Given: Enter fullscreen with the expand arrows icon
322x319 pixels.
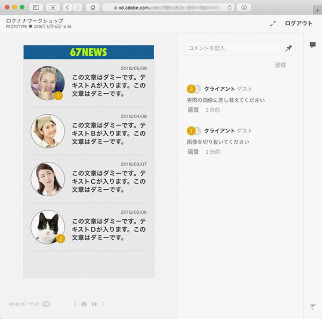Looking at the screenshot, I should click(x=273, y=24).
